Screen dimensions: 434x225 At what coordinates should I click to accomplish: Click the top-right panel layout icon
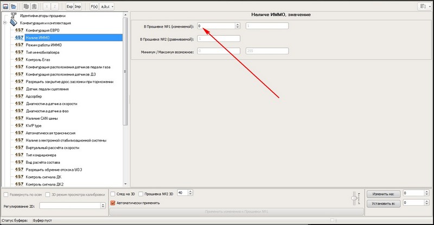422,6
